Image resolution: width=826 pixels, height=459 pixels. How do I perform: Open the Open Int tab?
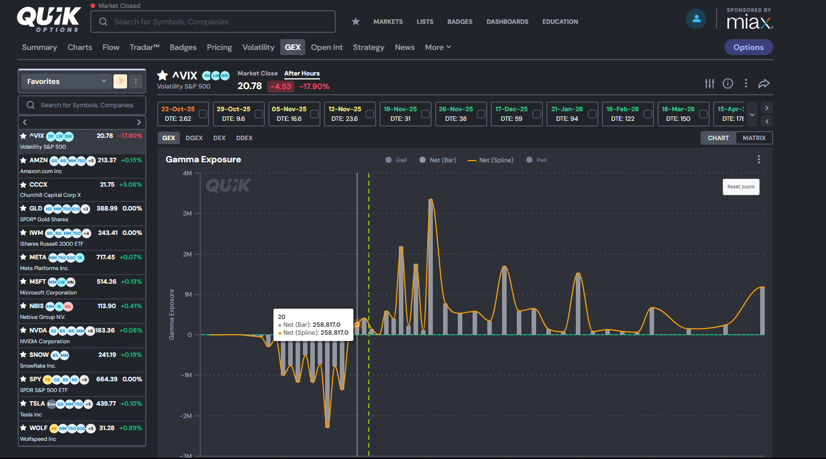click(x=327, y=47)
